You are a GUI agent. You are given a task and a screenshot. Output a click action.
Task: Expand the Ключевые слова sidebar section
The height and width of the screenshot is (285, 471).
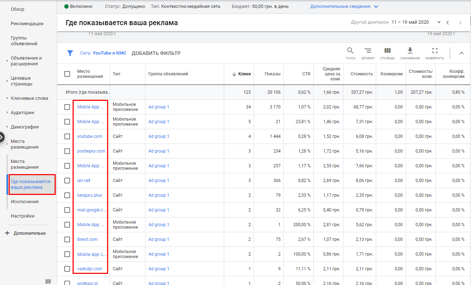(29, 98)
